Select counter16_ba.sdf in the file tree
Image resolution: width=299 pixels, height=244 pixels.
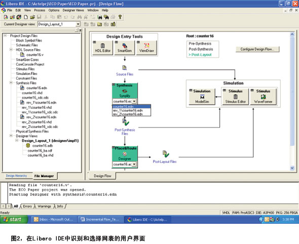click(40, 150)
